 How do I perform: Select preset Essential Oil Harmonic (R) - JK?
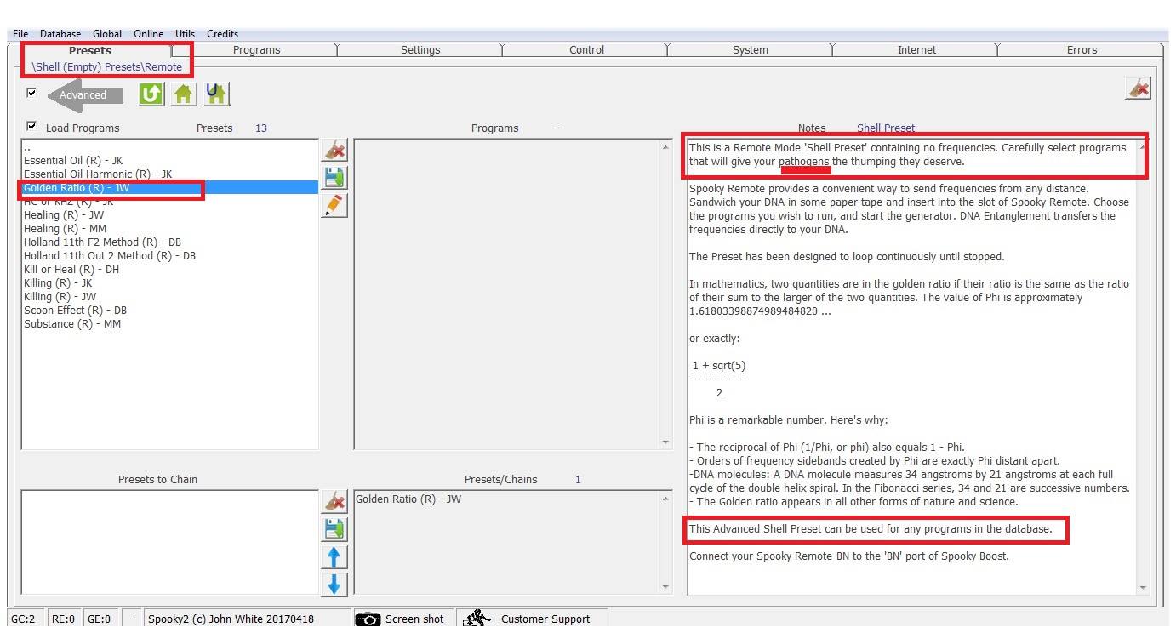(170, 174)
